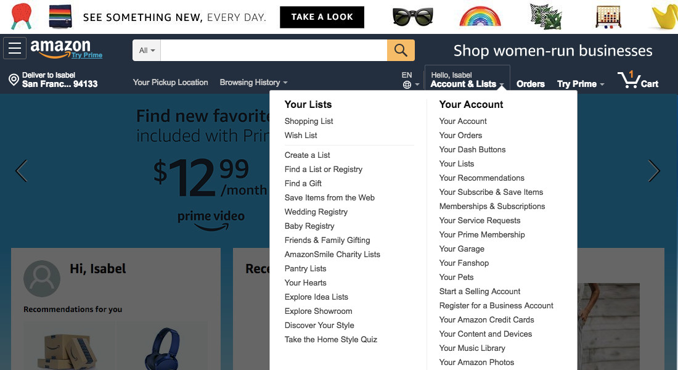The width and height of the screenshot is (678, 370).
Task: Click the orange search magnifier button
Action: (x=401, y=51)
